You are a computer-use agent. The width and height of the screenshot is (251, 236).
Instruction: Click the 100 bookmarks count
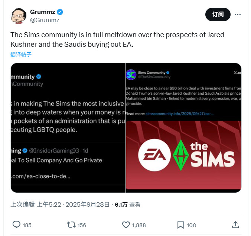(x=191, y=225)
